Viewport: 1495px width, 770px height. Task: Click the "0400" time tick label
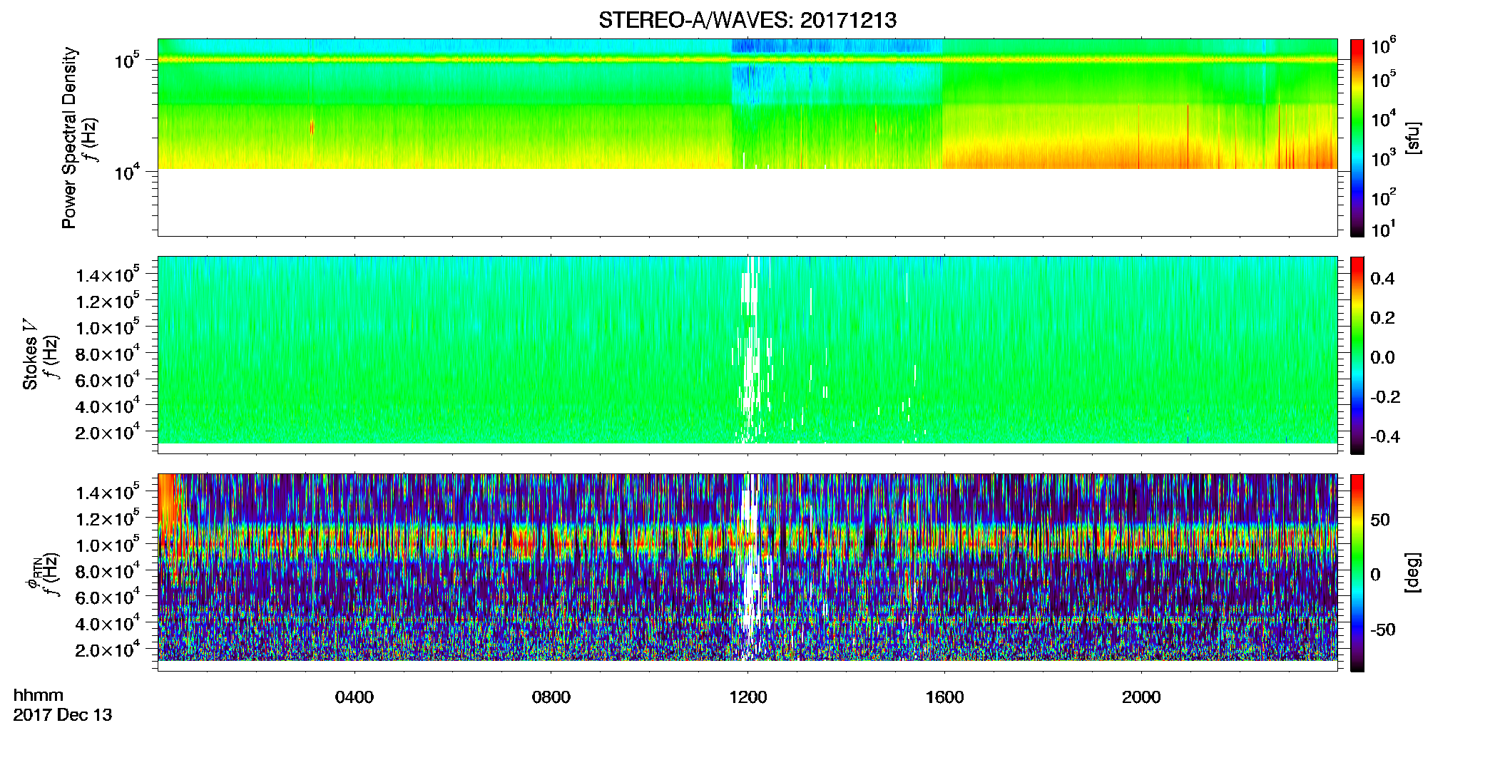coord(354,697)
